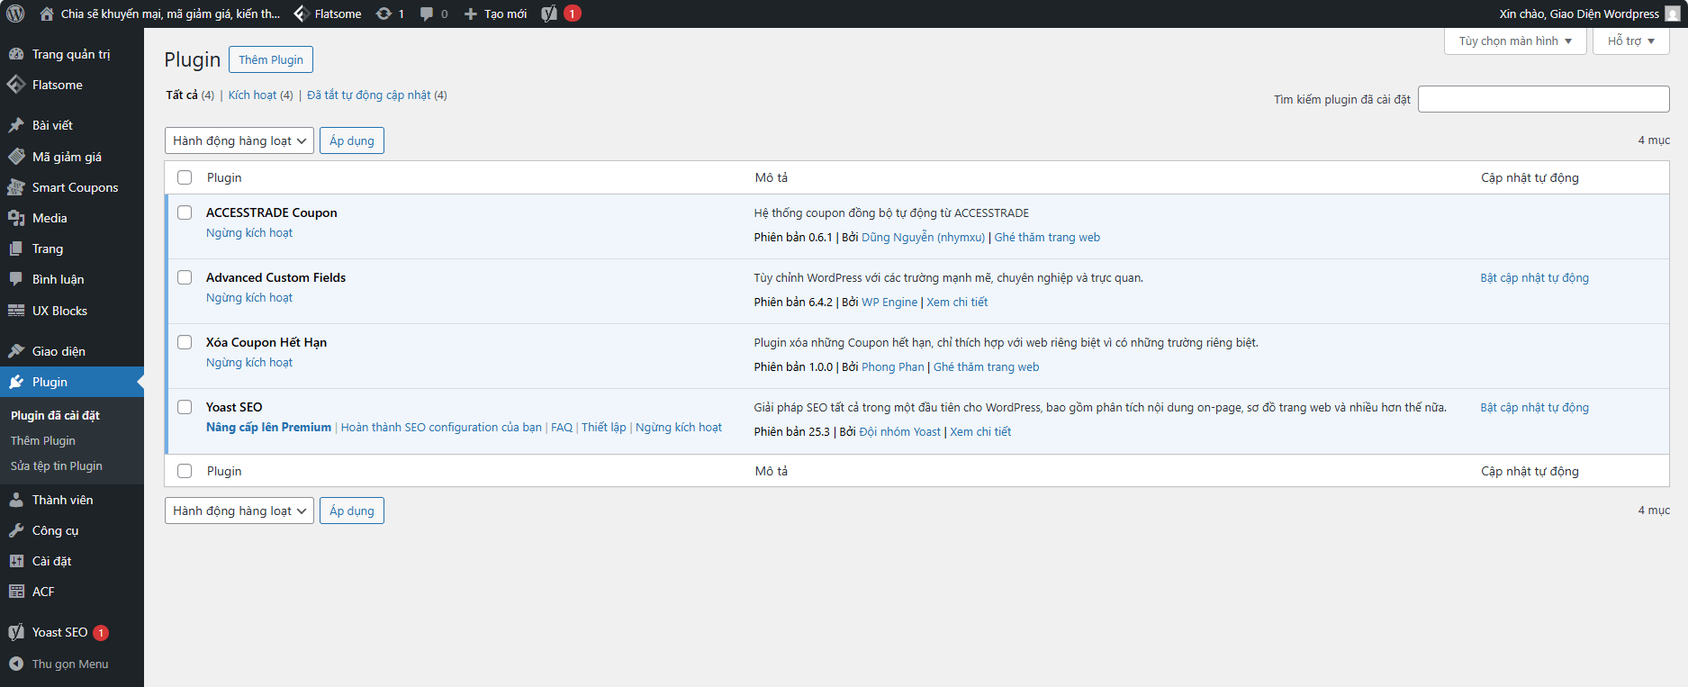The width and height of the screenshot is (1688, 687).
Task: Click Hoàn thành SEO configuration của bạn
Action: tap(441, 427)
